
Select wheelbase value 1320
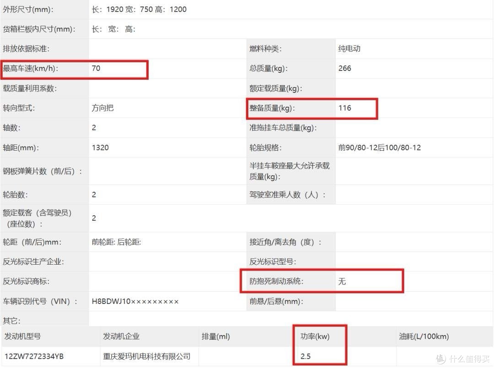100,147
